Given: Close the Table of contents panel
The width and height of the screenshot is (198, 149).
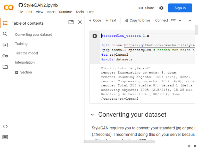Looking at the screenshot, I should coord(80,22).
